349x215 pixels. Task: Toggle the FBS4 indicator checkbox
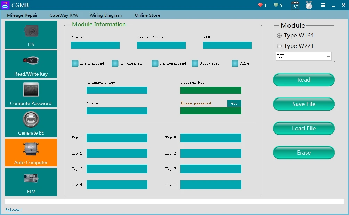[x=235, y=63]
